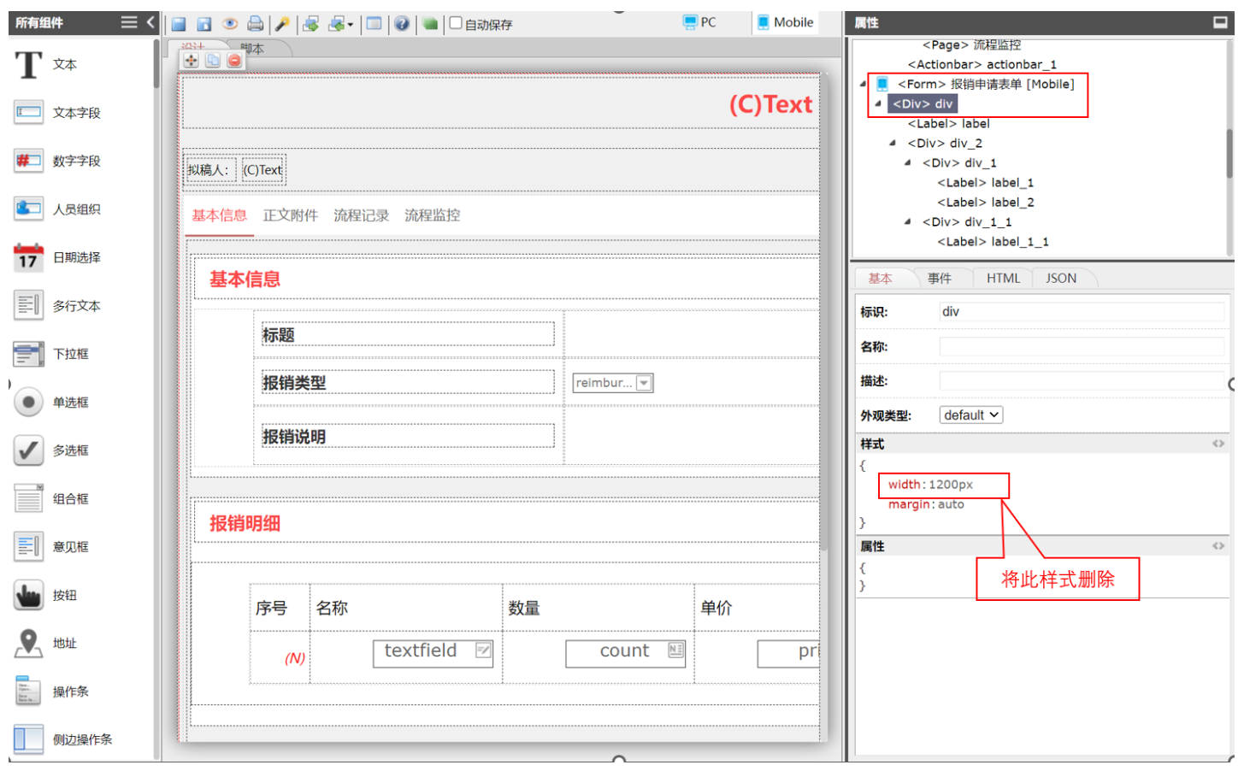The height and width of the screenshot is (771, 1250).
Task: Select the 日期选择 calendar component
Action: click(28, 257)
